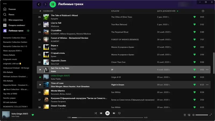Sort by АЛЬБОМ column header
215x121 pixels.
click(115, 11)
